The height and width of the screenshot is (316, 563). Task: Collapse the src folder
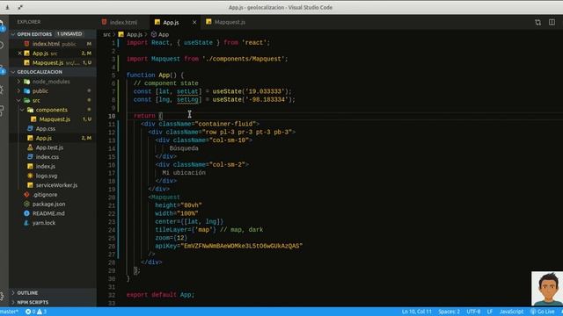[18, 100]
